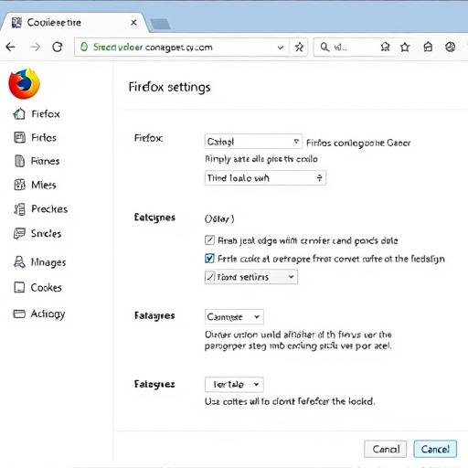Click the address bar URL text
The image size is (468, 468).
pos(153,48)
